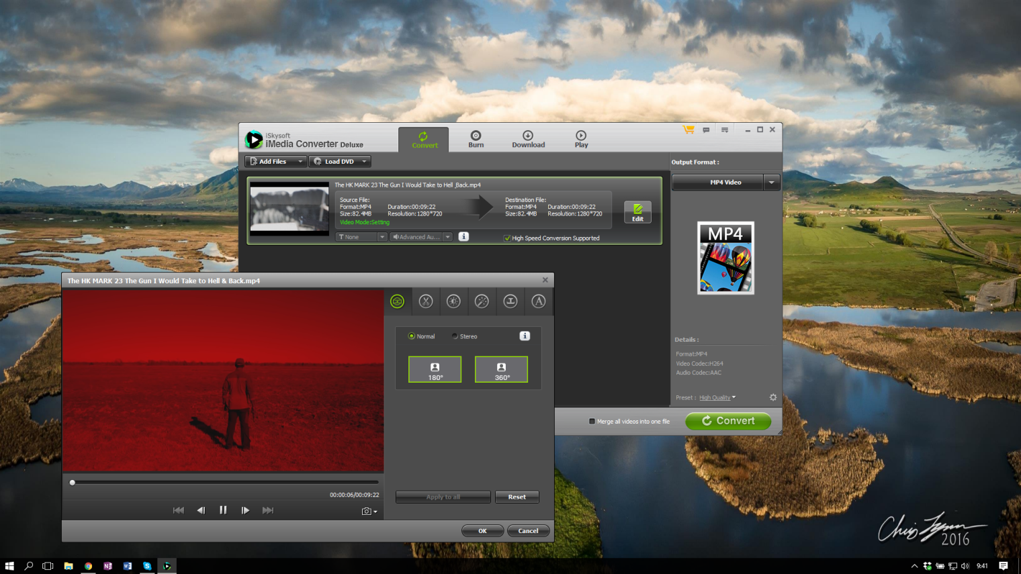Open the brightness/contrast adjust tool

(454, 301)
